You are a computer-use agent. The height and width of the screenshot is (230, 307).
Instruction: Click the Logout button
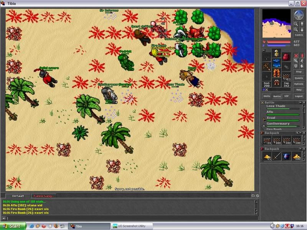[x=299, y=96]
